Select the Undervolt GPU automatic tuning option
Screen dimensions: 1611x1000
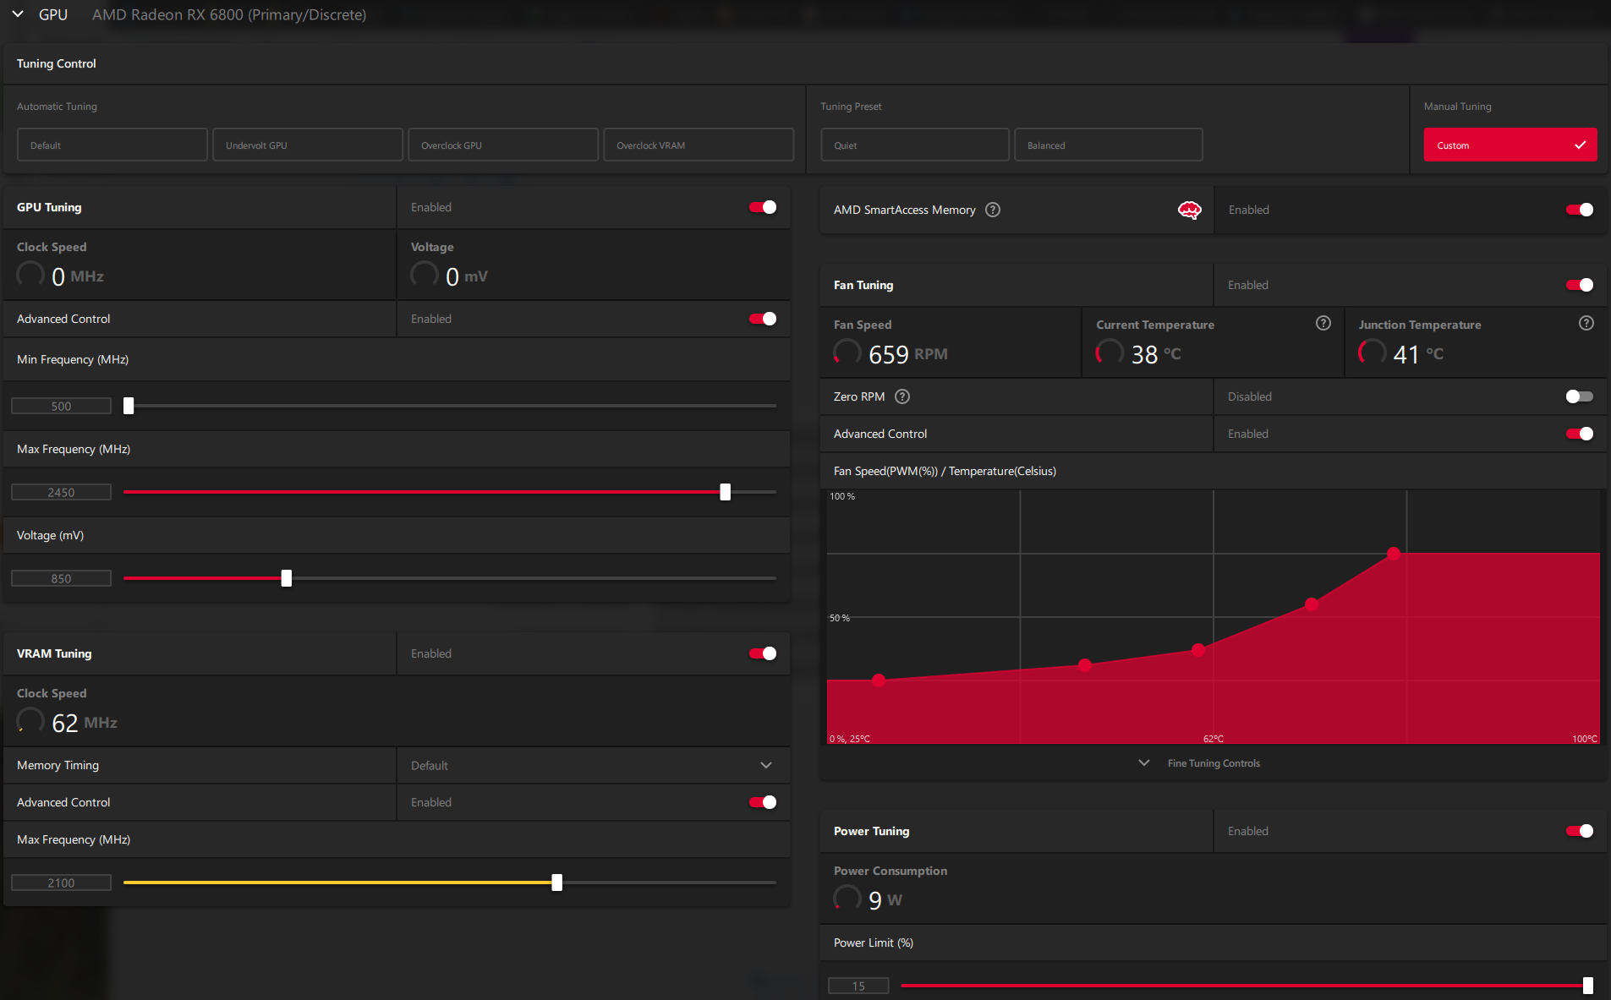pyautogui.click(x=308, y=145)
